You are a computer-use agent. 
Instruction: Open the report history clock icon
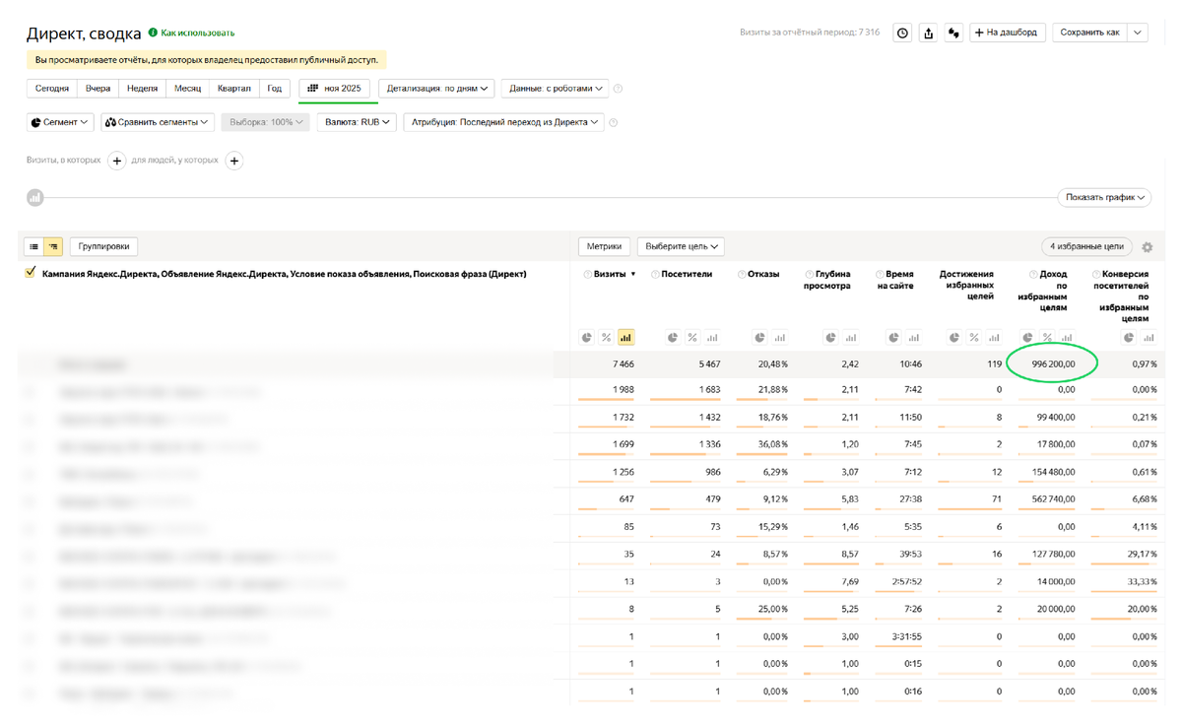[902, 33]
